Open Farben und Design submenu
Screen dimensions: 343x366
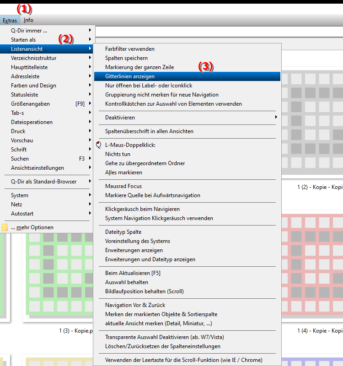coord(47,86)
